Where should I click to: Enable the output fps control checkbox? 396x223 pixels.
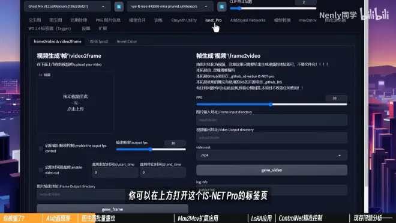point(41,148)
